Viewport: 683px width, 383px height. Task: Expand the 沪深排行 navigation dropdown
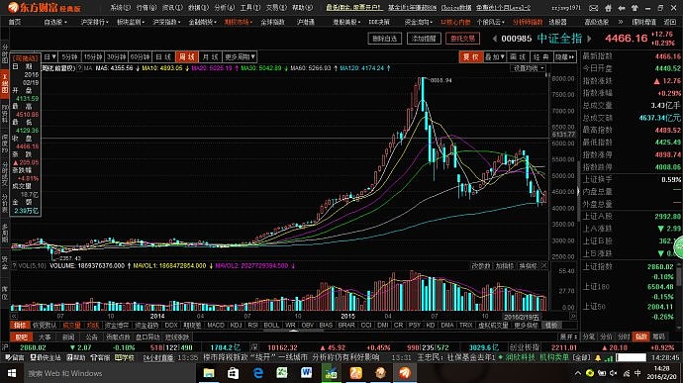pyautogui.click(x=94, y=22)
